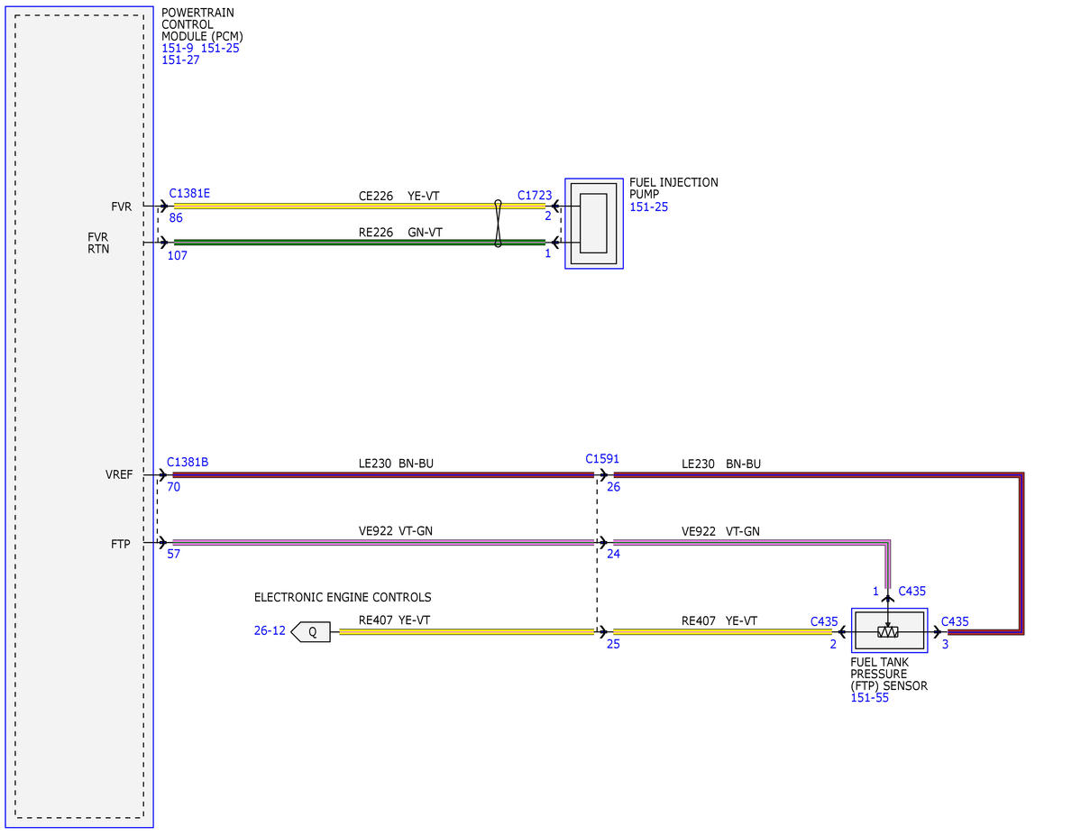The width and height of the screenshot is (1081, 836).
Task: Click the ELECTRONIC ENGINE CONTROLS text
Action: pyautogui.click(x=343, y=598)
